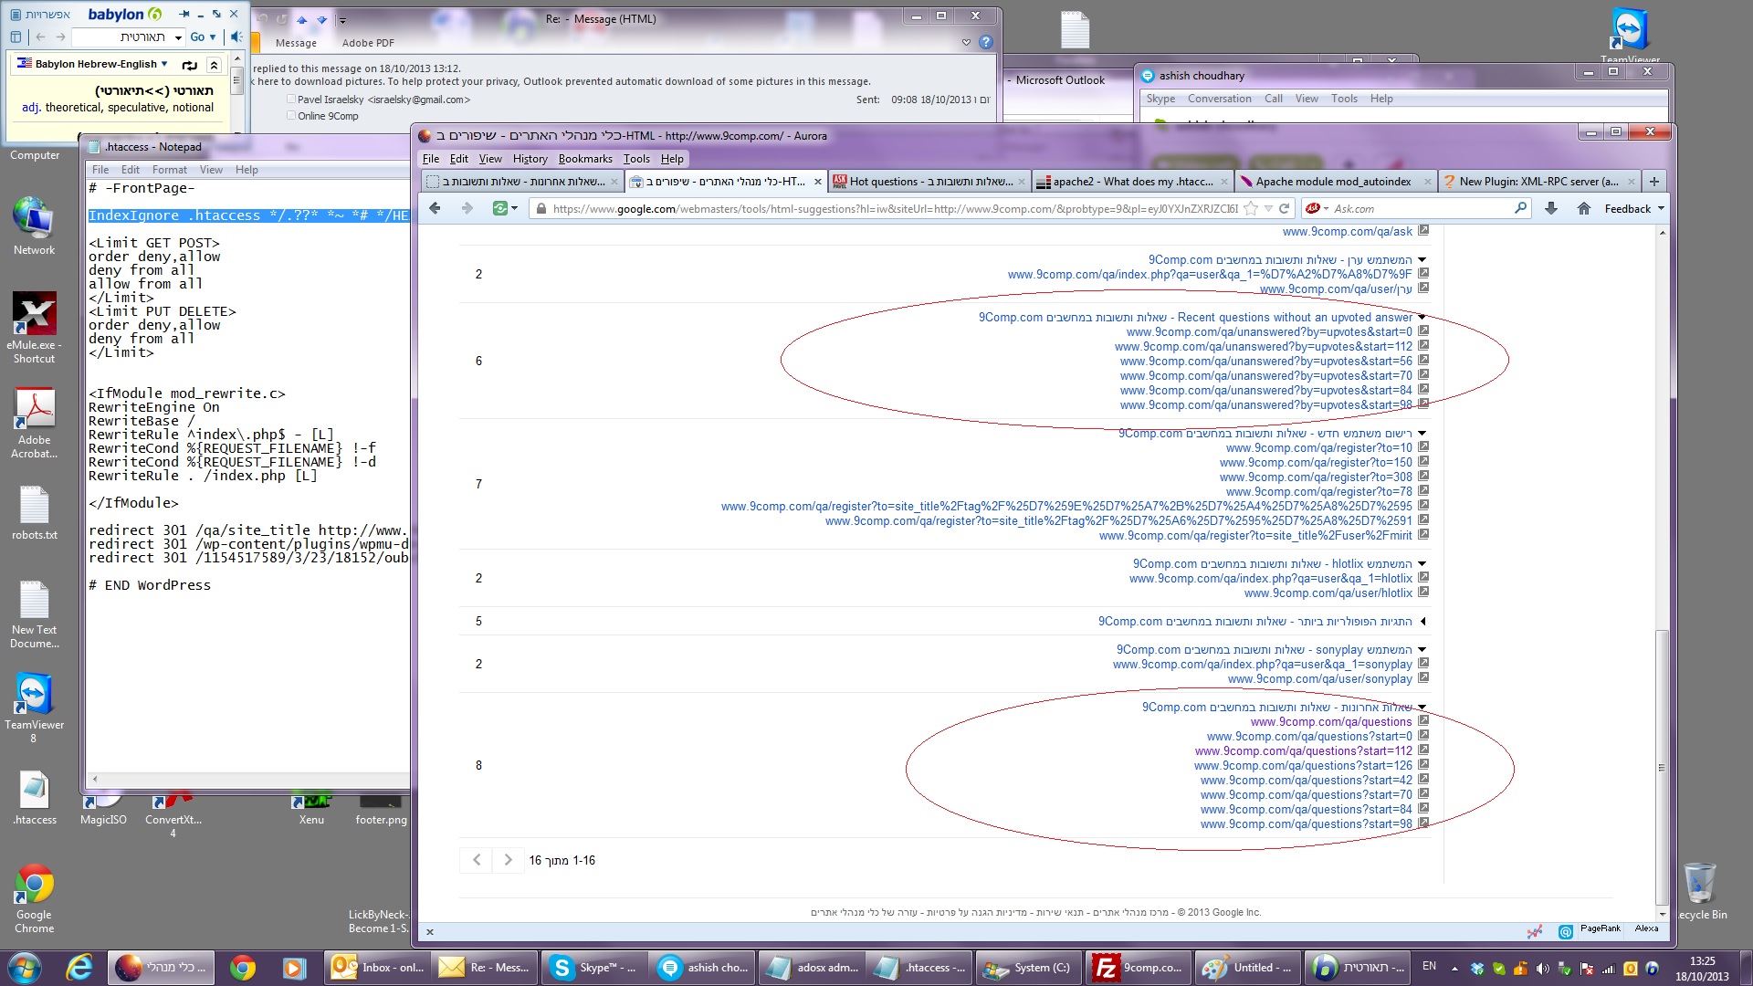Click the Aurora URL address field

[x=895, y=209]
